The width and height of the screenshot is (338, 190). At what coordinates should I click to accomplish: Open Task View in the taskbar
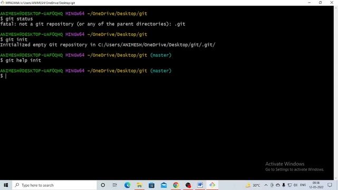click(115, 185)
